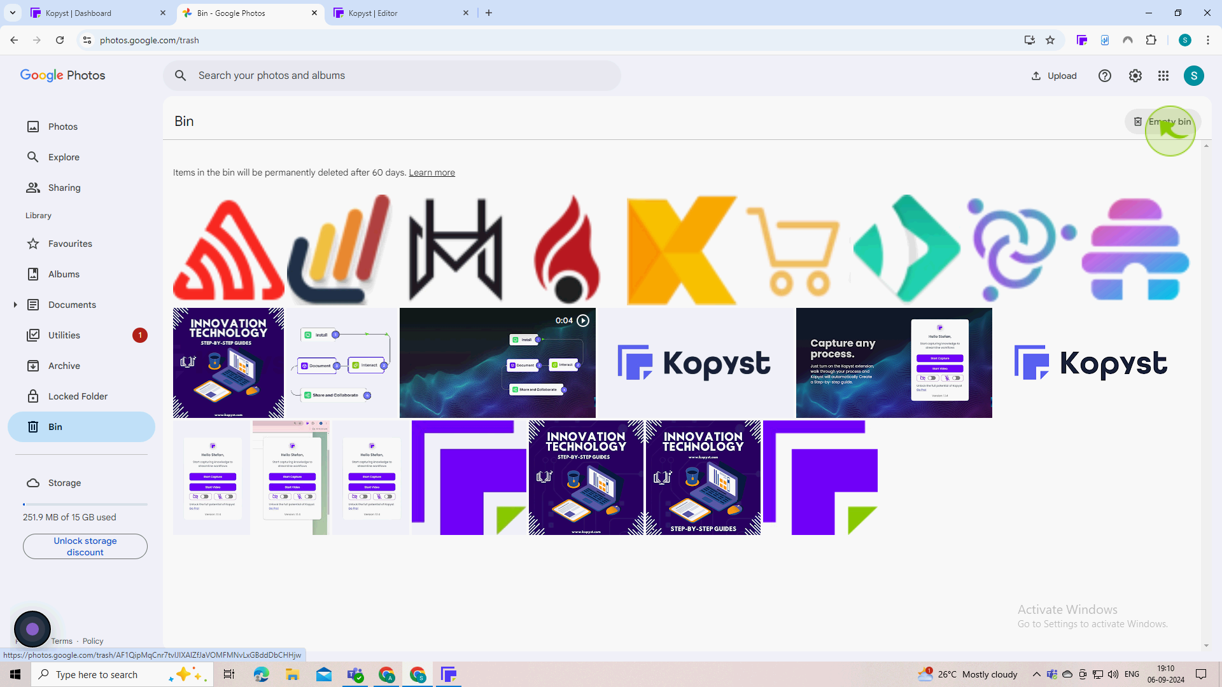Click the search magnifier icon
The height and width of the screenshot is (687, 1222).
[x=181, y=76]
